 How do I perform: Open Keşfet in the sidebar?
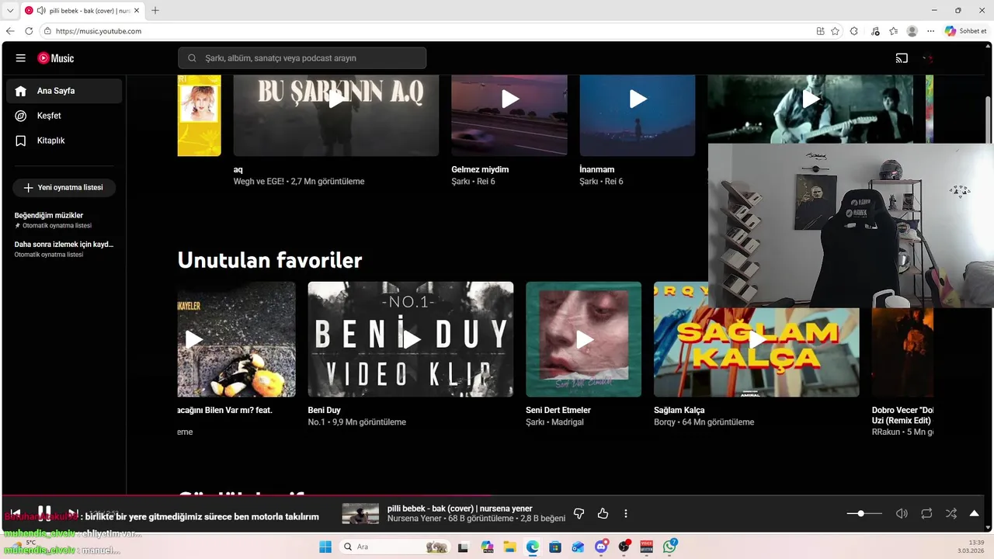coord(64,116)
